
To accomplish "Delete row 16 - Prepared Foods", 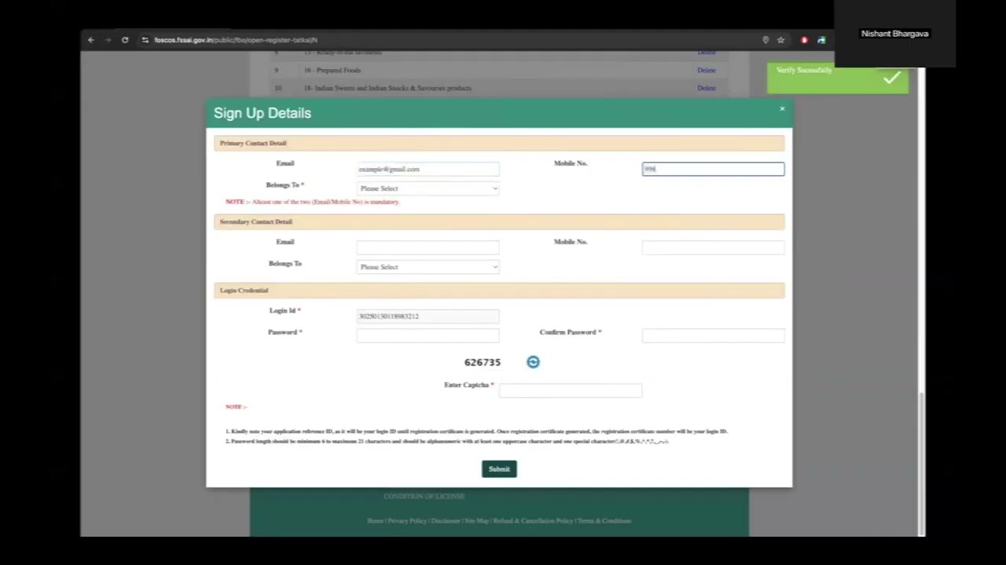I will (707, 70).
